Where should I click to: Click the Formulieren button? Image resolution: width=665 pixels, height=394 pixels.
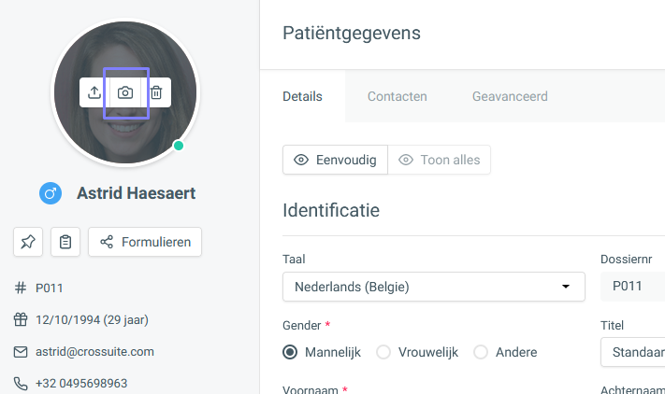tap(145, 242)
